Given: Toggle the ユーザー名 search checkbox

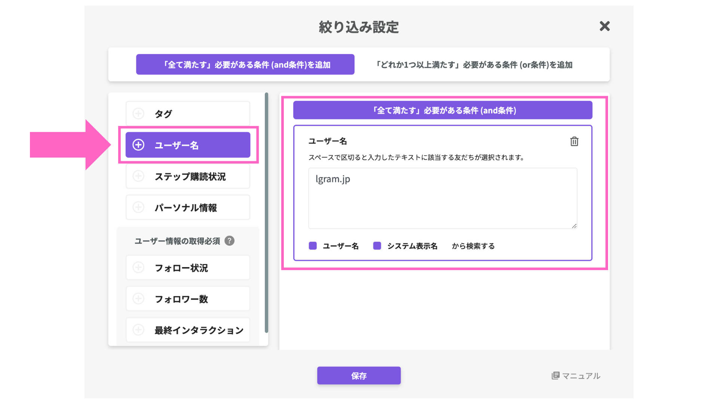Looking at the screenshot, I should pos(313,246).
